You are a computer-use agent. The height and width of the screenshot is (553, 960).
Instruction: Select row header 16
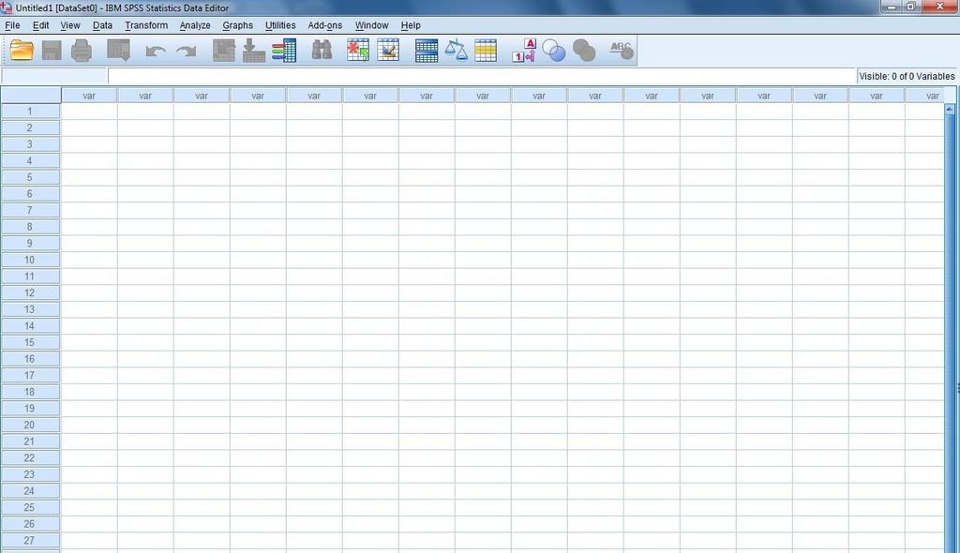click(x=30, y=360)
